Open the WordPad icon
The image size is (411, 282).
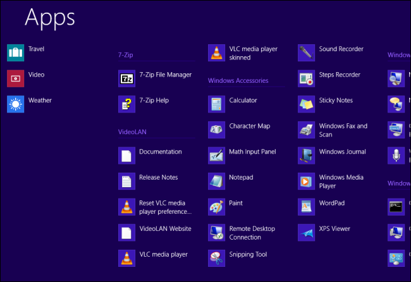(307, 207)
